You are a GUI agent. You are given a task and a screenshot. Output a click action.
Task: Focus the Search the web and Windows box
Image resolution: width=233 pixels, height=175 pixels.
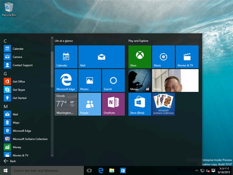(x=47, y=171)
